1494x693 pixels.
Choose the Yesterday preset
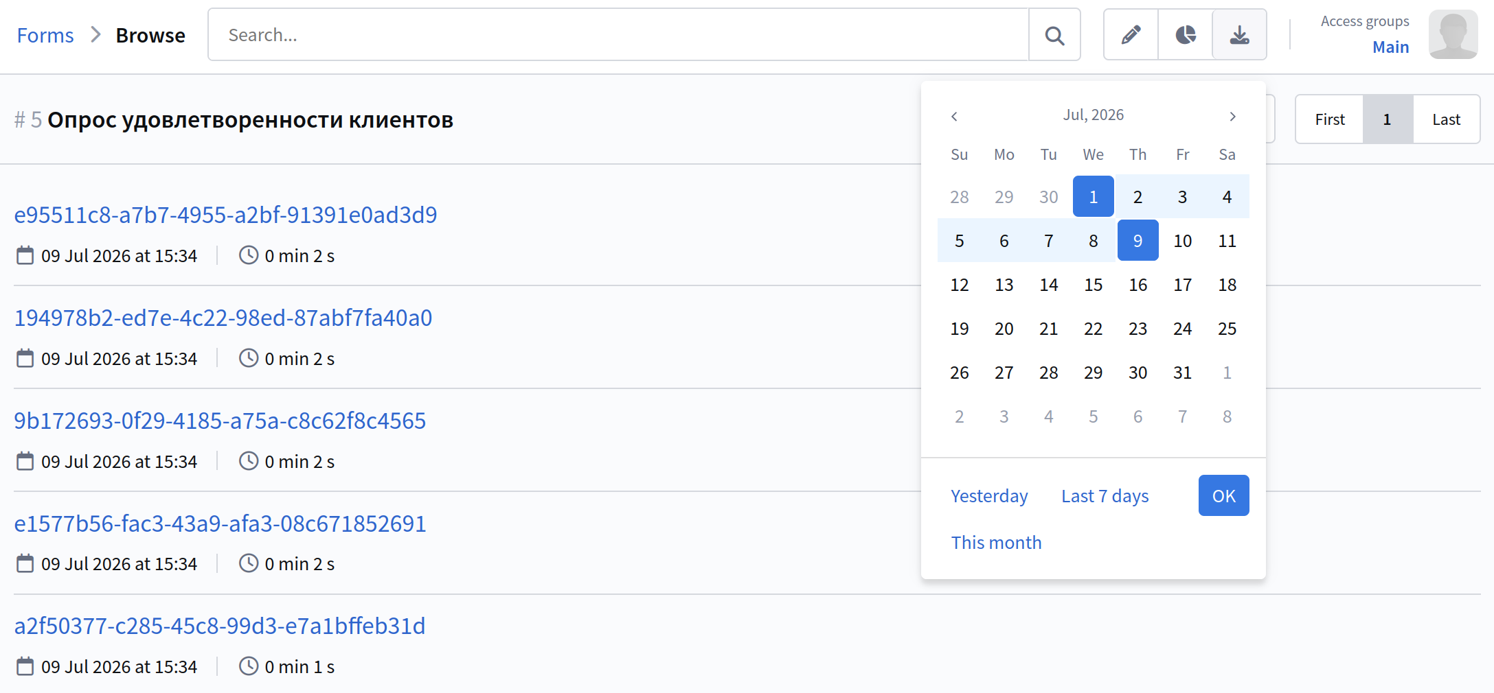point(989,496)
